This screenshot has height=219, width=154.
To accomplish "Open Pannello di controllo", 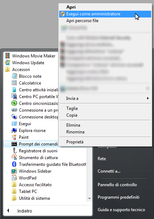I will (x=117, y=185).
